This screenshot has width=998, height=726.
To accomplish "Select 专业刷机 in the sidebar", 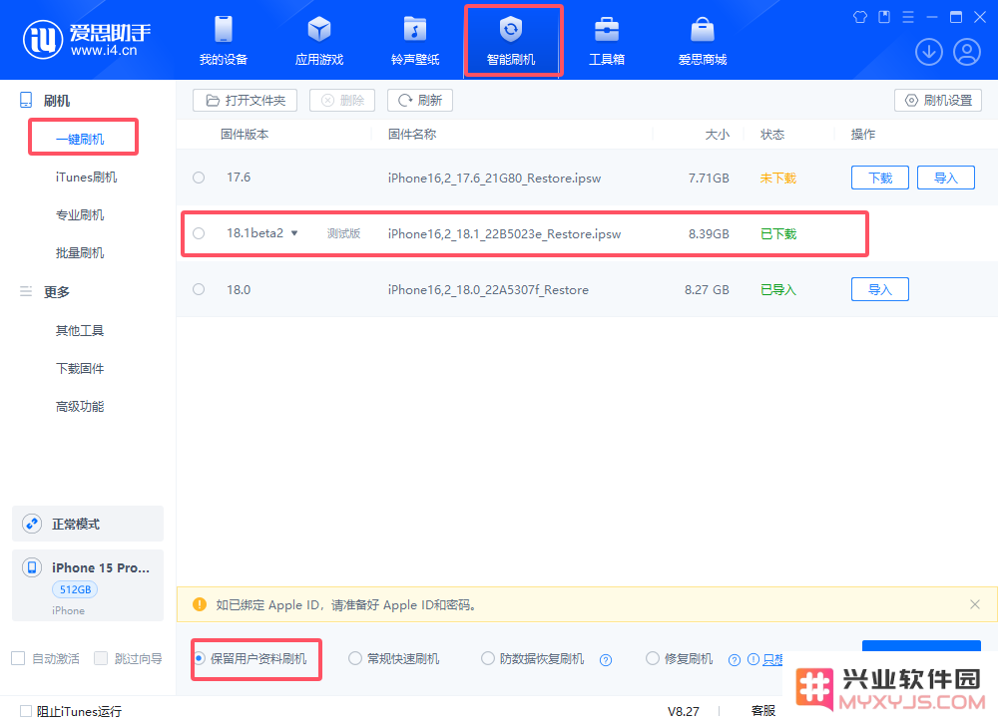I will (x=80, y=214).
